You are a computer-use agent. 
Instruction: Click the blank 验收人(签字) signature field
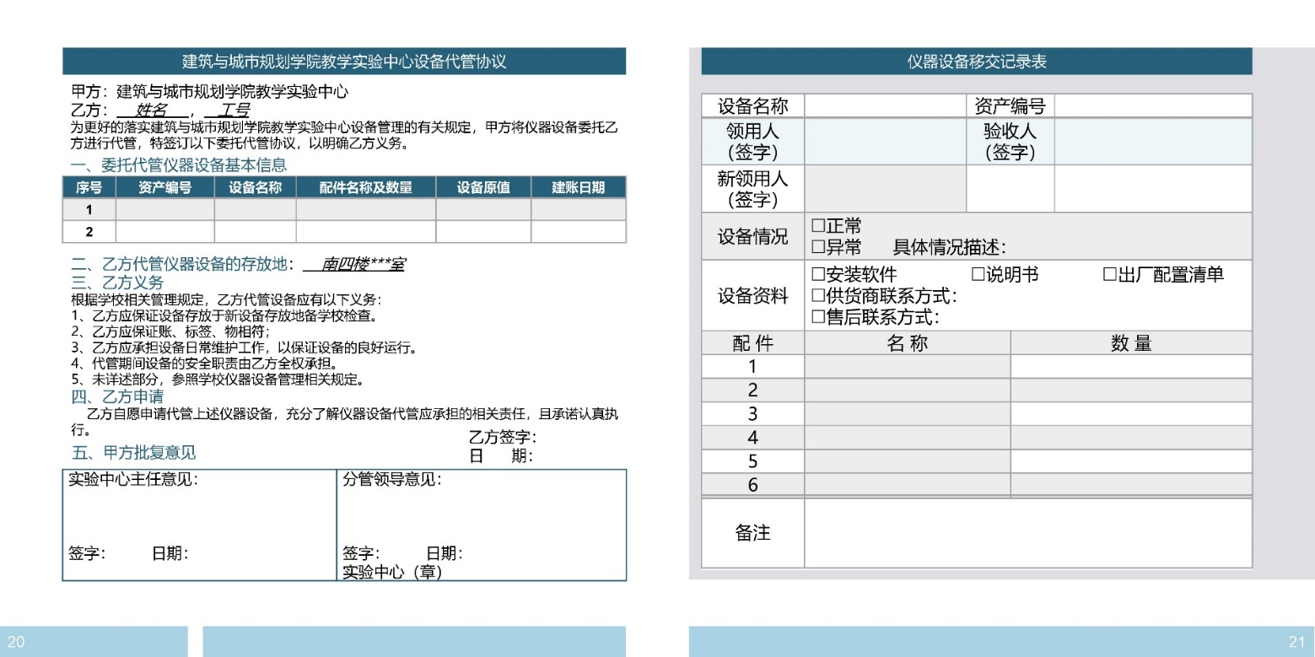click(1152, 142)
